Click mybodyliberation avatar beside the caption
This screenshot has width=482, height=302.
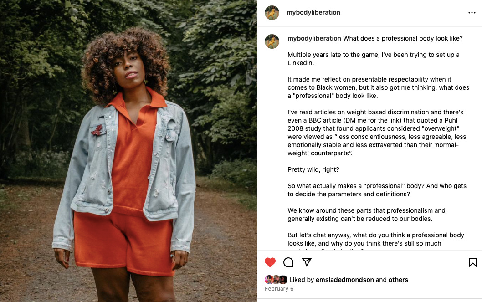(x=272, y=41)
